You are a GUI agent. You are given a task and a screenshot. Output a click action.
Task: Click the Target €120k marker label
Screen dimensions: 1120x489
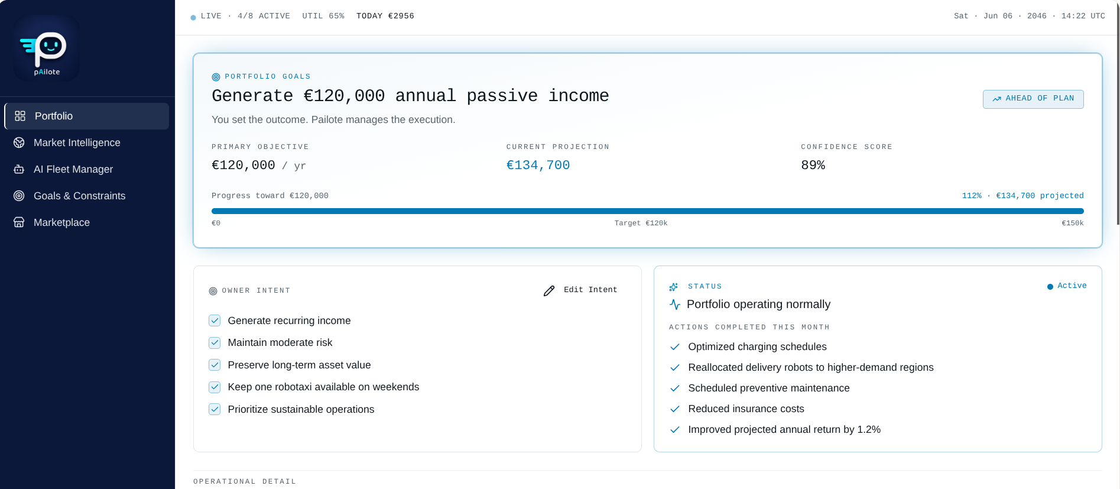click(x=641, y=223)
